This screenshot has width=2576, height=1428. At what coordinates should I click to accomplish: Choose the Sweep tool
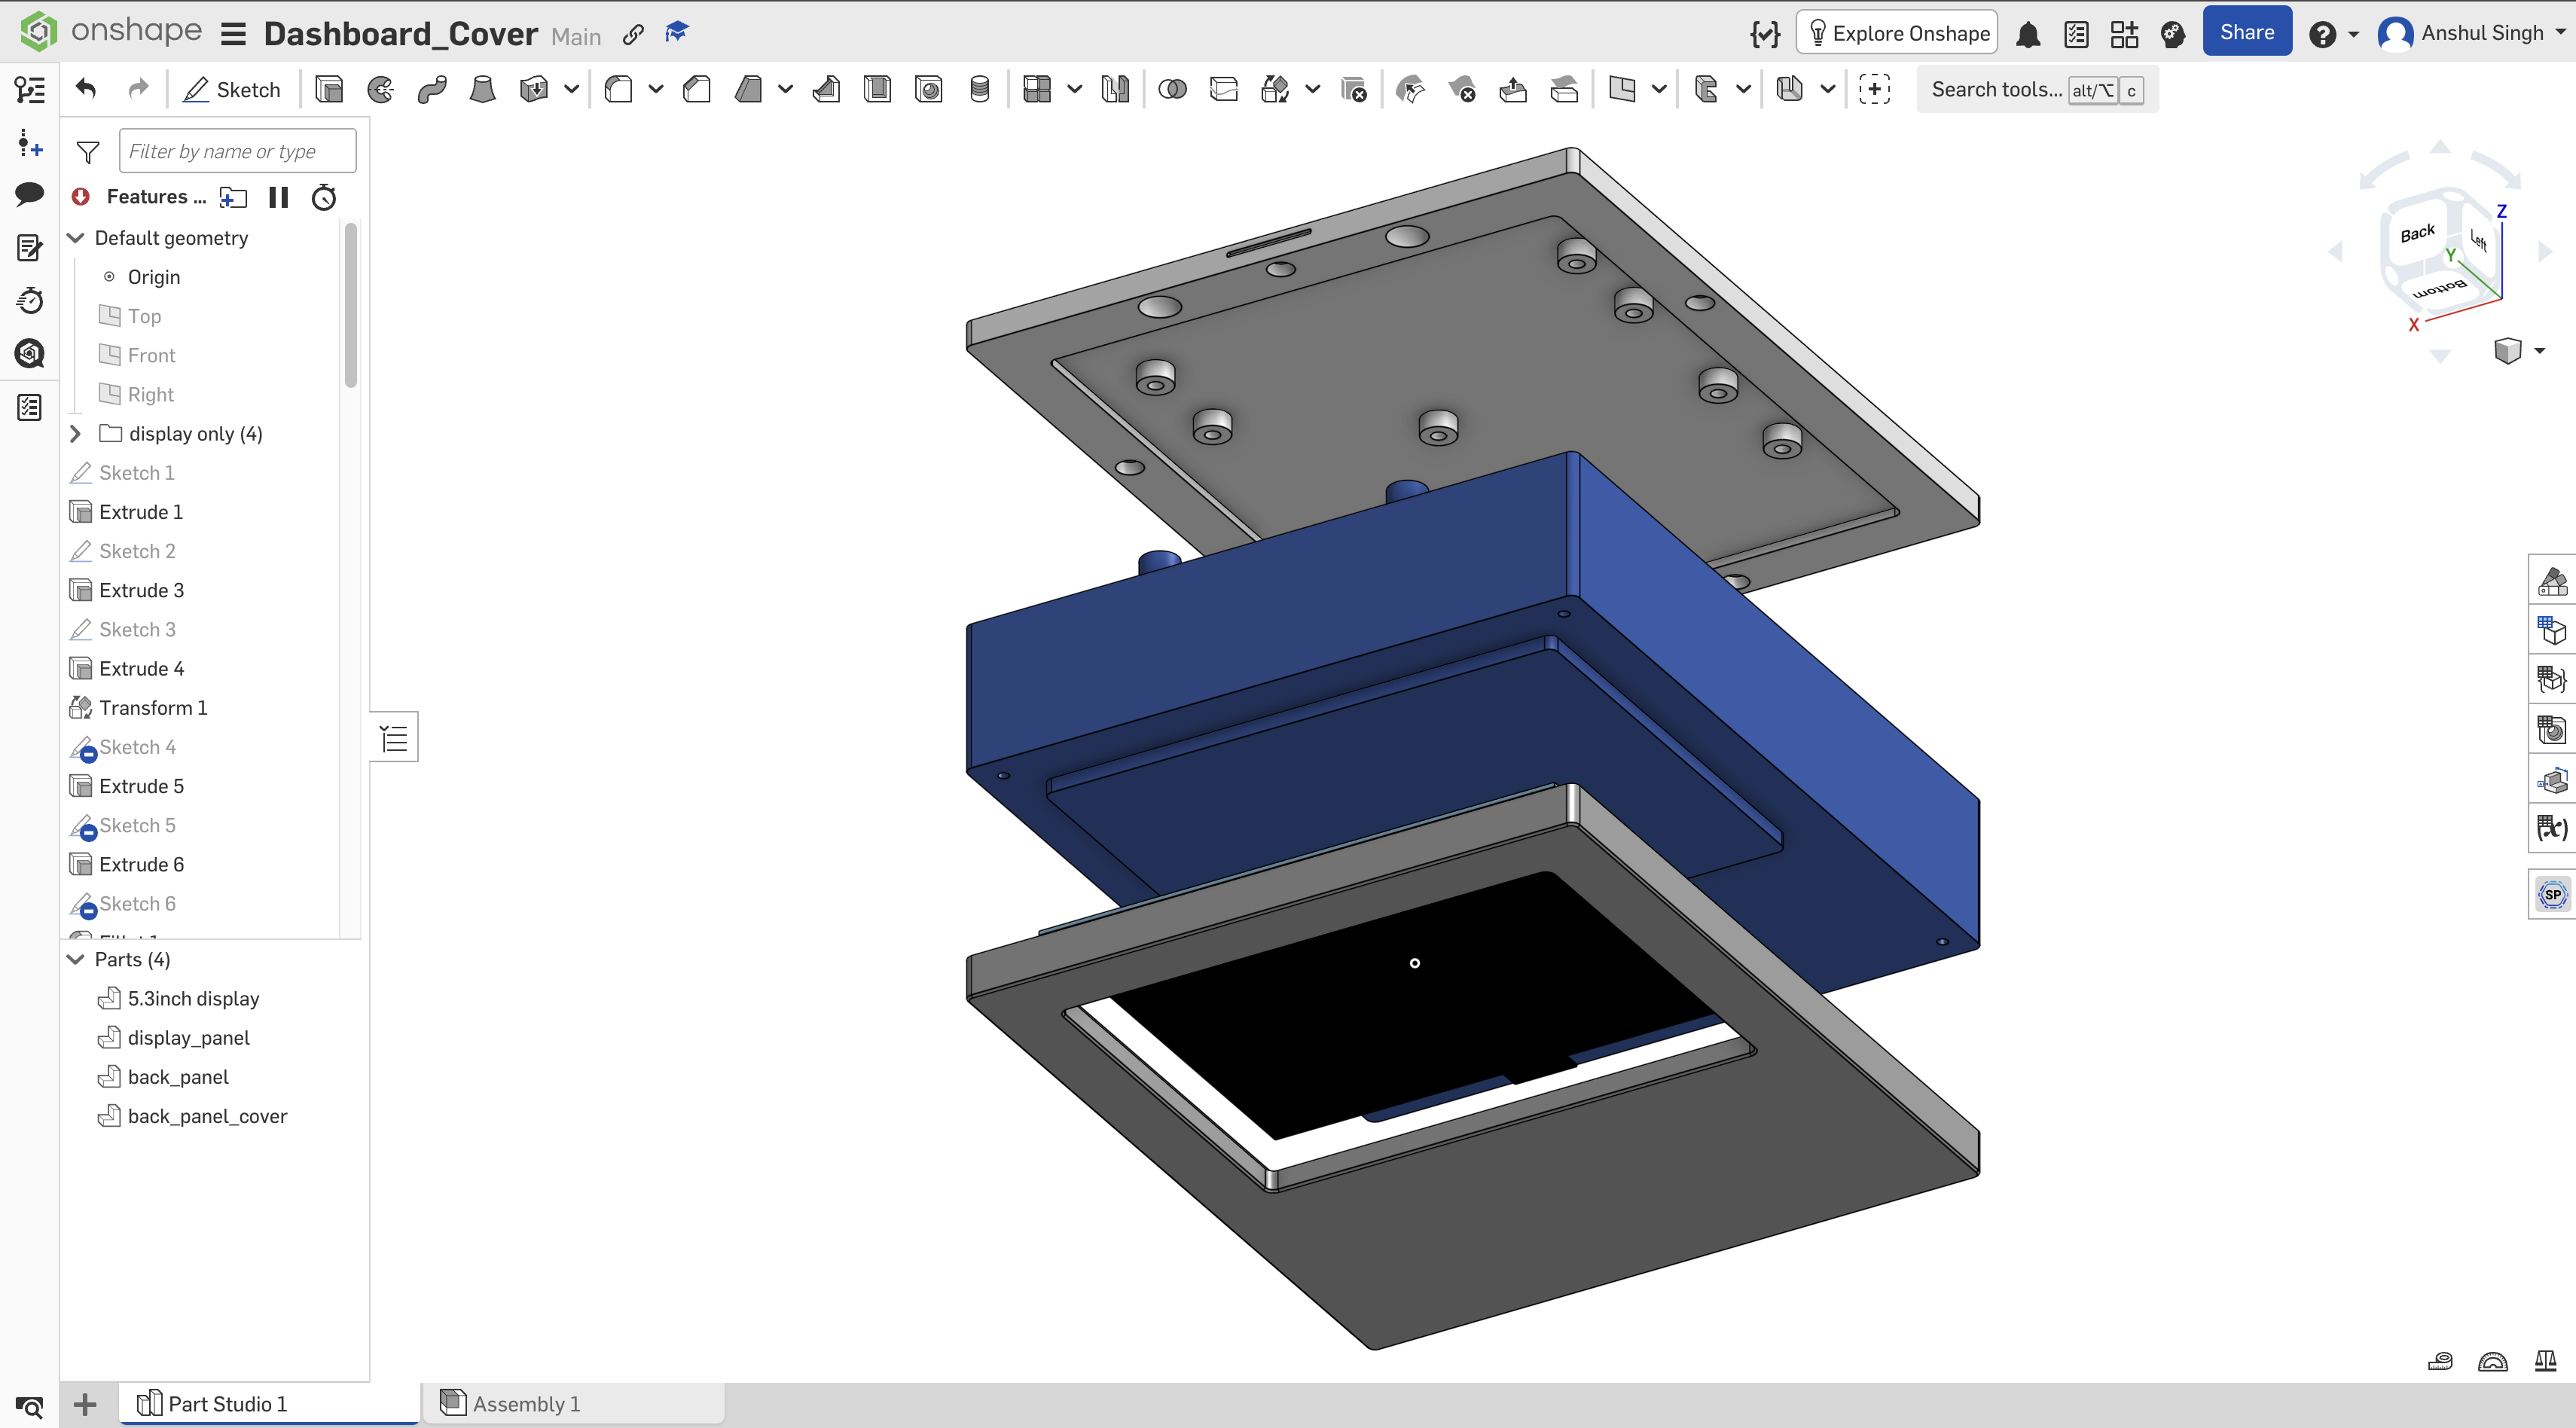click(432, 90)
